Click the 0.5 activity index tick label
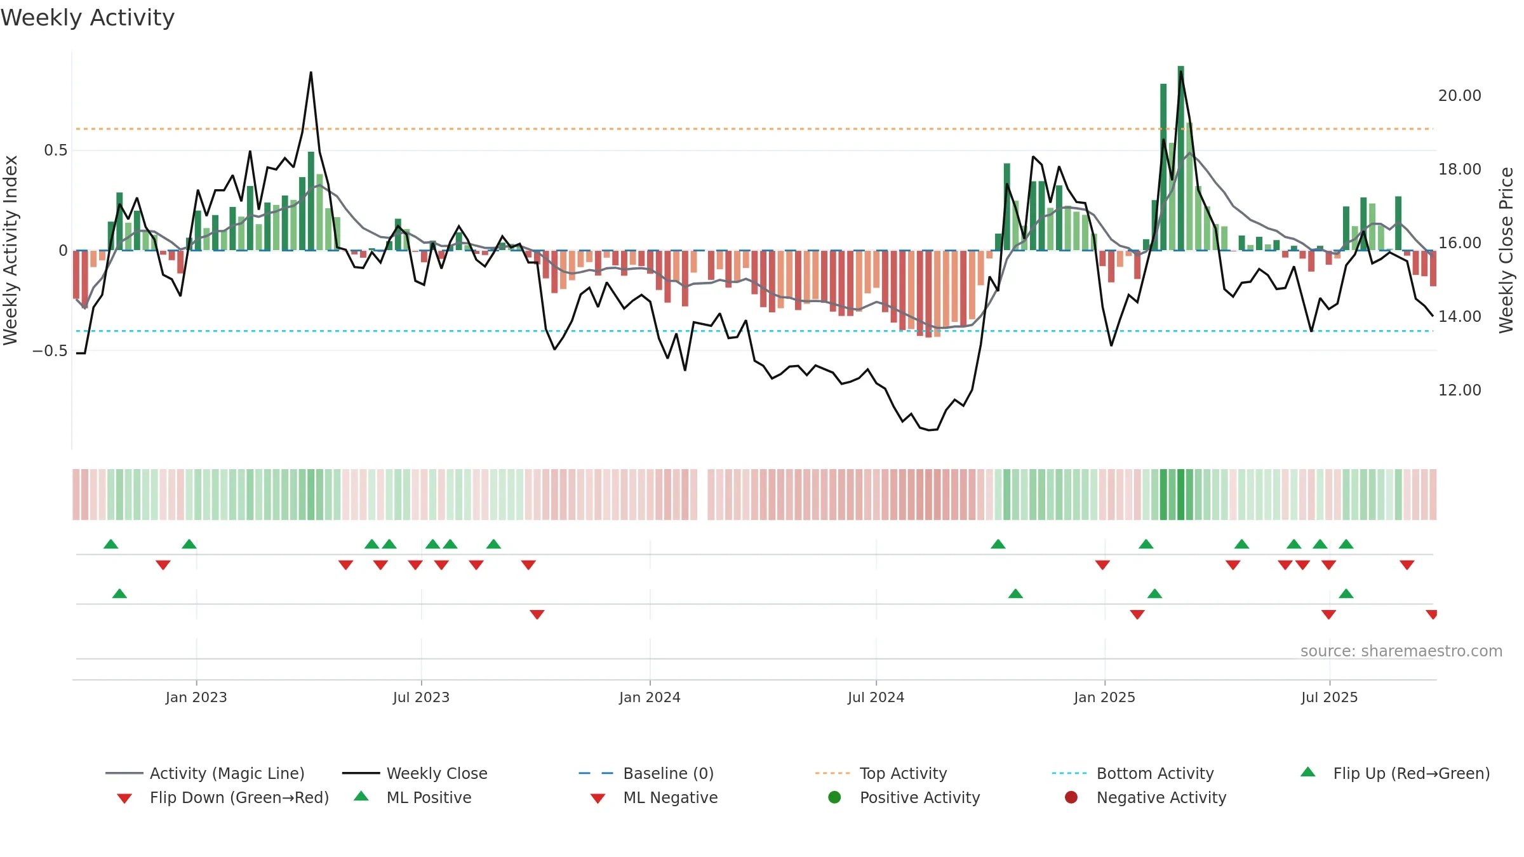 pos(55,150)
